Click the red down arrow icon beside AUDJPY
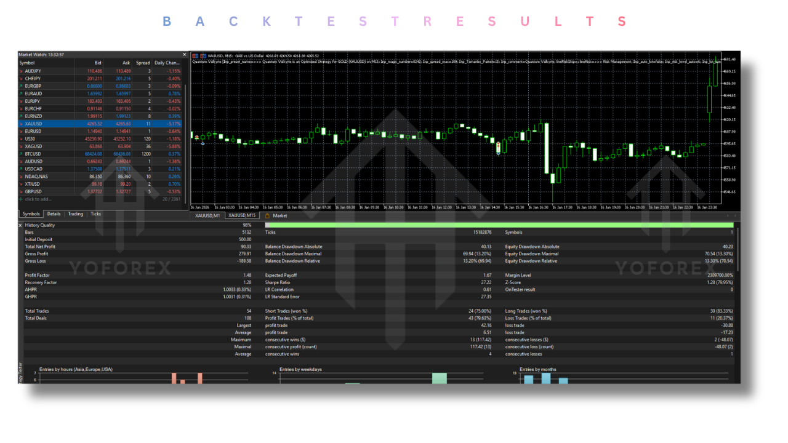788x443 pixels. pyautogui.click(x=21, y=71)
